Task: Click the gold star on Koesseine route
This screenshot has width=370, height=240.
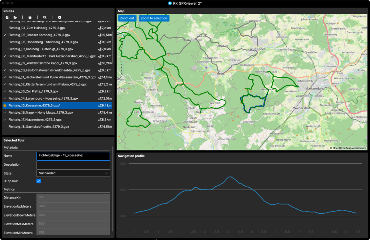Action: coord(5,105)
